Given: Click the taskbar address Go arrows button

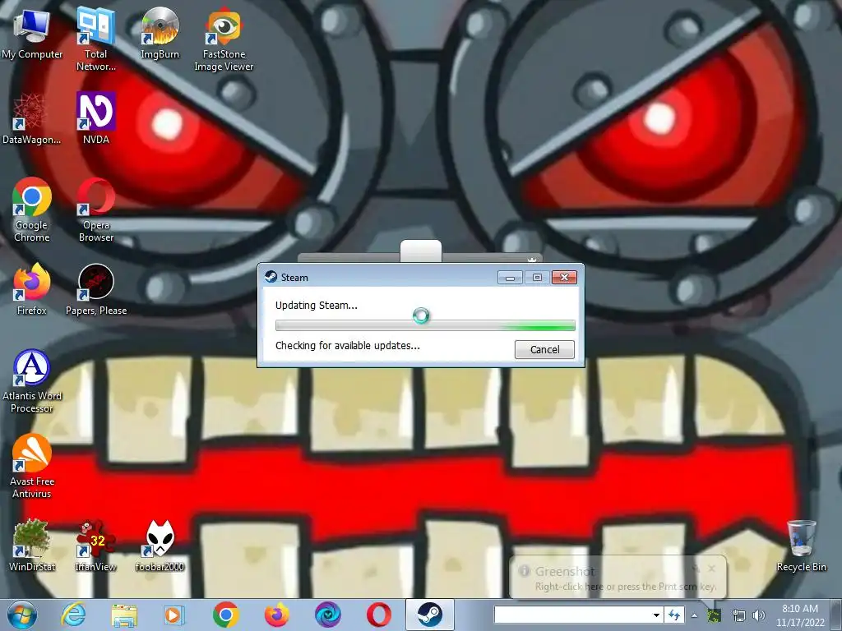Looking at the screenshot, I should coord(674,615).
